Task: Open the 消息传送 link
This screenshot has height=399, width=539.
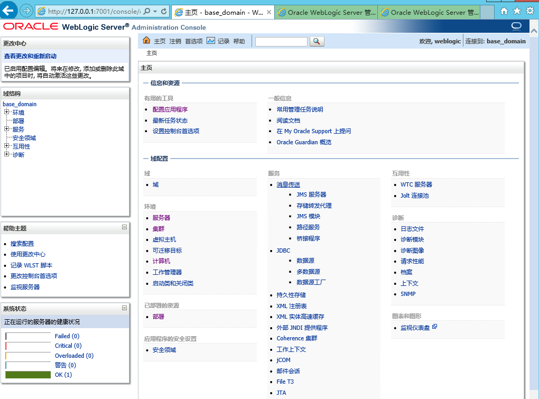Action: 288,184
